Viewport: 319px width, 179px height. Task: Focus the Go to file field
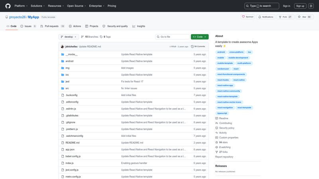172,37
